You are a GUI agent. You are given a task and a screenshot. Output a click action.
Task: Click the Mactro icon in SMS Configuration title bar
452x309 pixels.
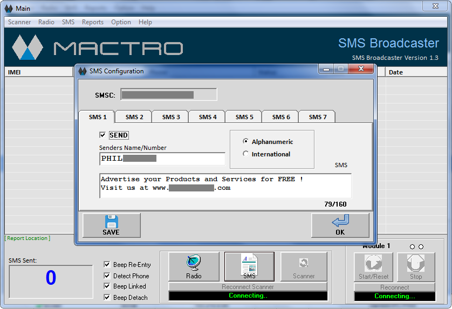click(x=83, y=71)
